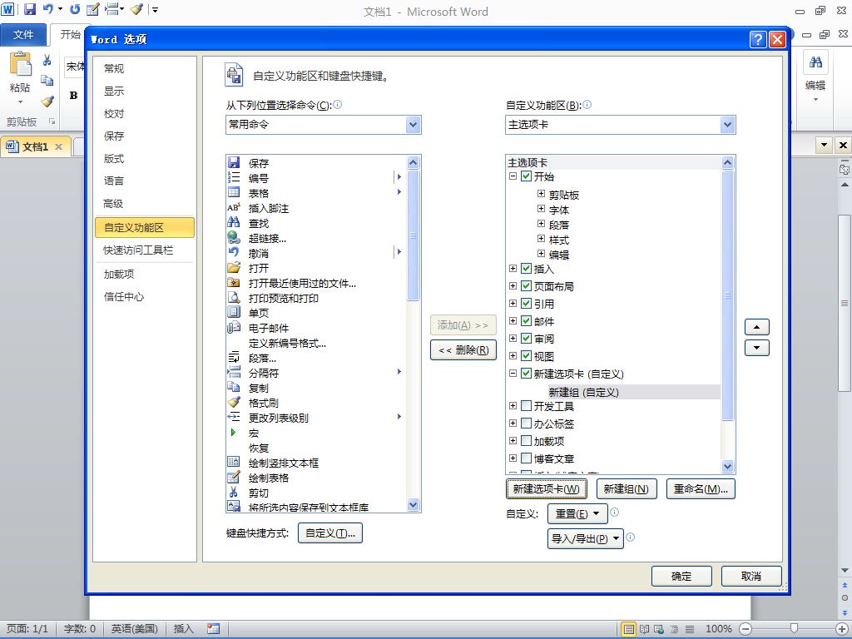
Task: Click the Save icon in command list
Action: click(234, 162)
